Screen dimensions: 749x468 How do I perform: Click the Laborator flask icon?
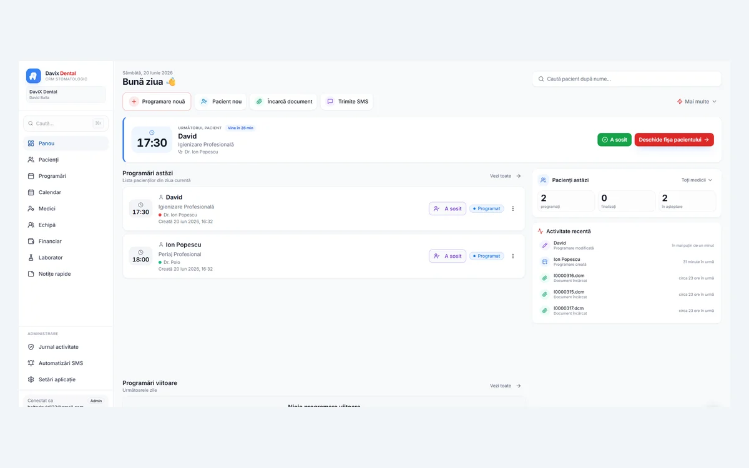[31, 257]
